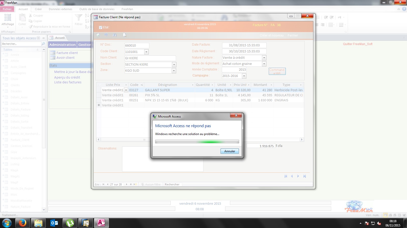407x228 pixels.
Task: Open Outlook from the taskbar
Action: (x=54, y=223)
